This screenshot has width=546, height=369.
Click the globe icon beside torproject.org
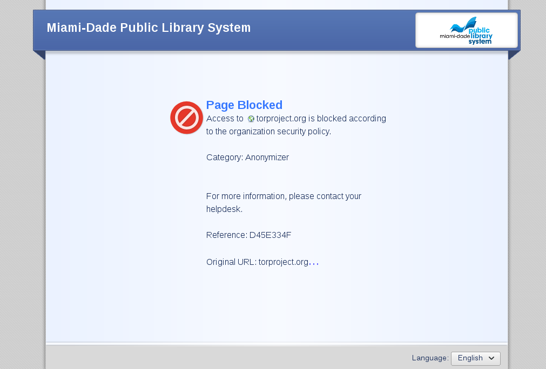[251, 119]
